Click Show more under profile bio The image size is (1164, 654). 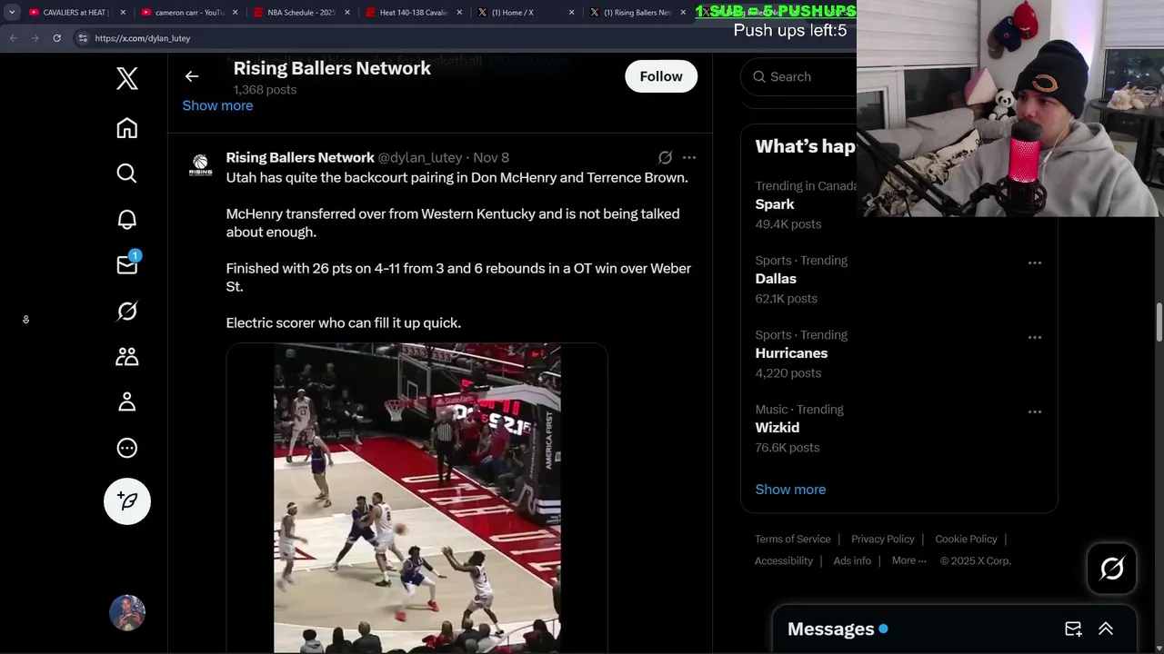(x=217, y=105)
